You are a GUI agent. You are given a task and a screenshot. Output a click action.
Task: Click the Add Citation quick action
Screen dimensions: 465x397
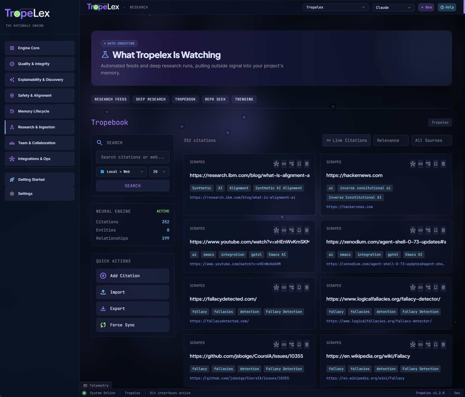pyautogui.click(x=133, y=276)
